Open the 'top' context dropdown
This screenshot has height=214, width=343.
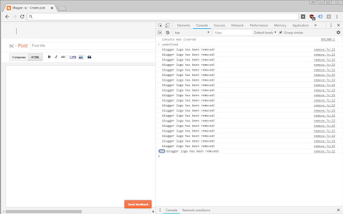[x=192, y=33]
